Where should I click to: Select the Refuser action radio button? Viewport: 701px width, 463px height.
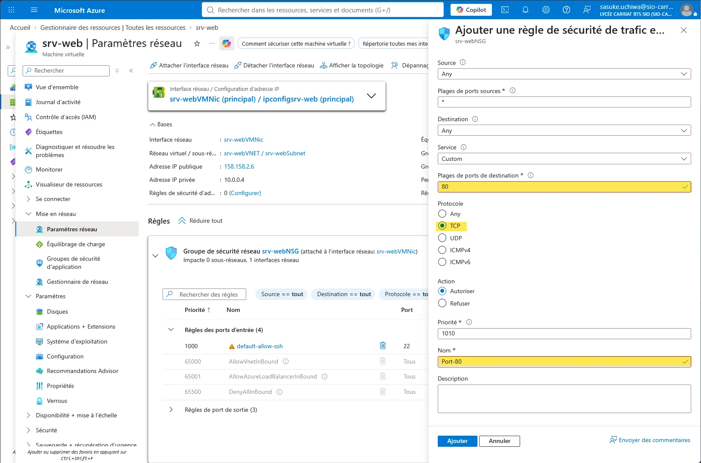click(442, 303)
